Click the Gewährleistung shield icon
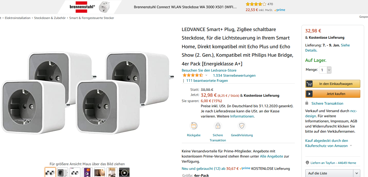This screenshot has height=177, width=368. 242,126
